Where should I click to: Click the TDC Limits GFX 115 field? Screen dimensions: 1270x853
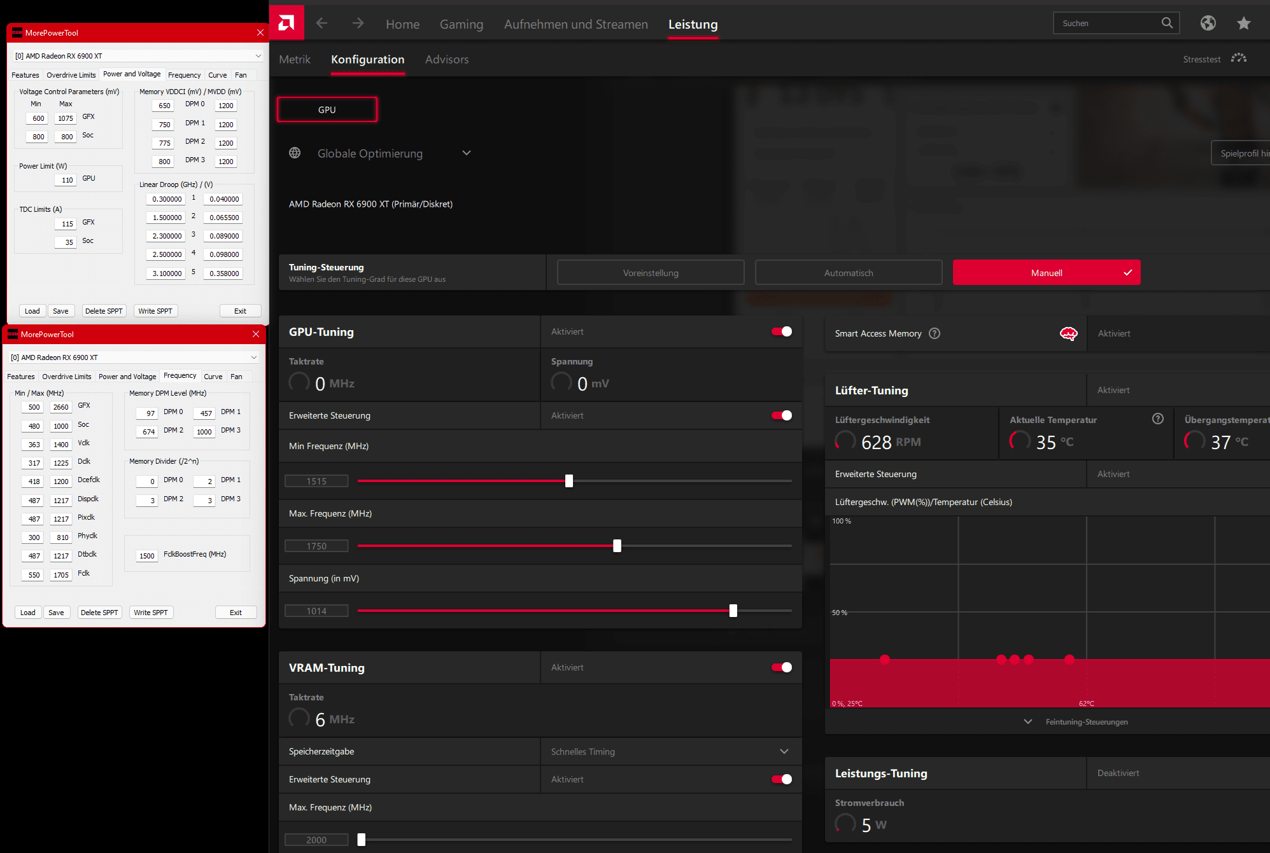point(66,224)
